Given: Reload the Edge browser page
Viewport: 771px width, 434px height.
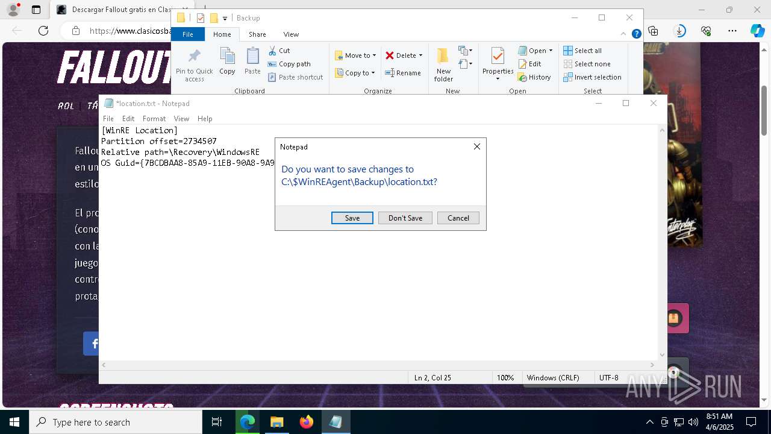Looking at the screenshot, I should pos(43,31).
